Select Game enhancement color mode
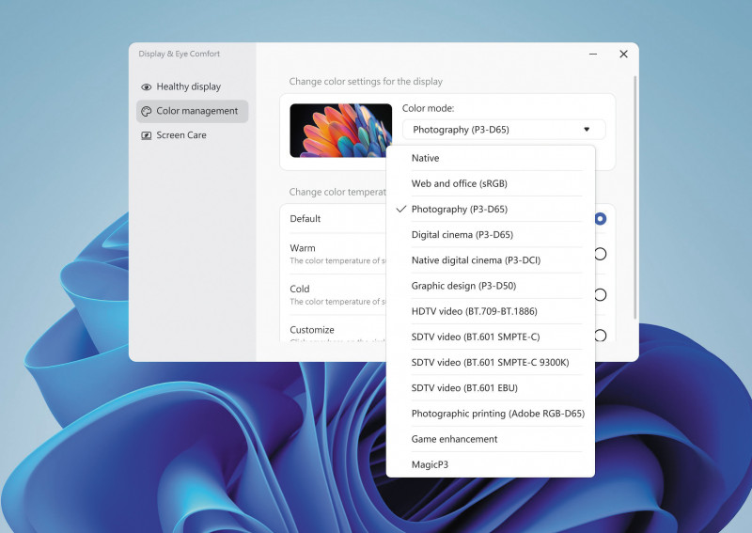 tap(454, 439)
